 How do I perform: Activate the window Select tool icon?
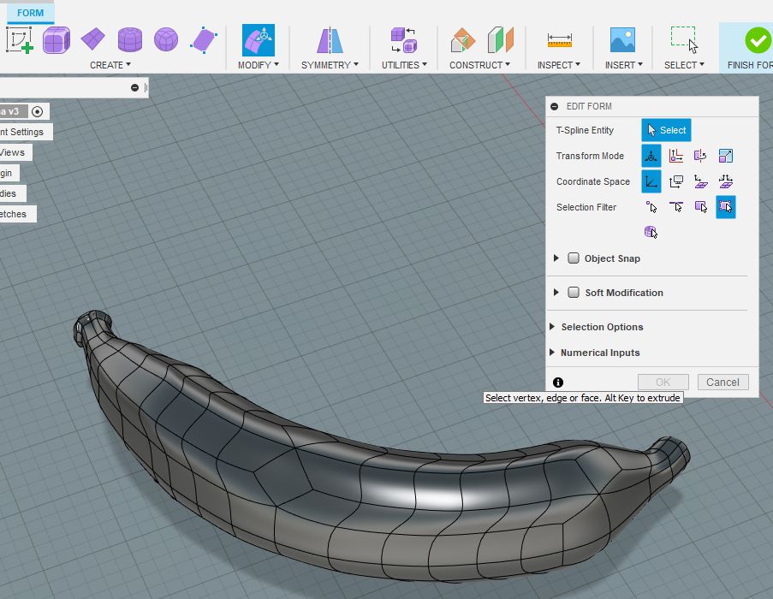tap(684, 40)
